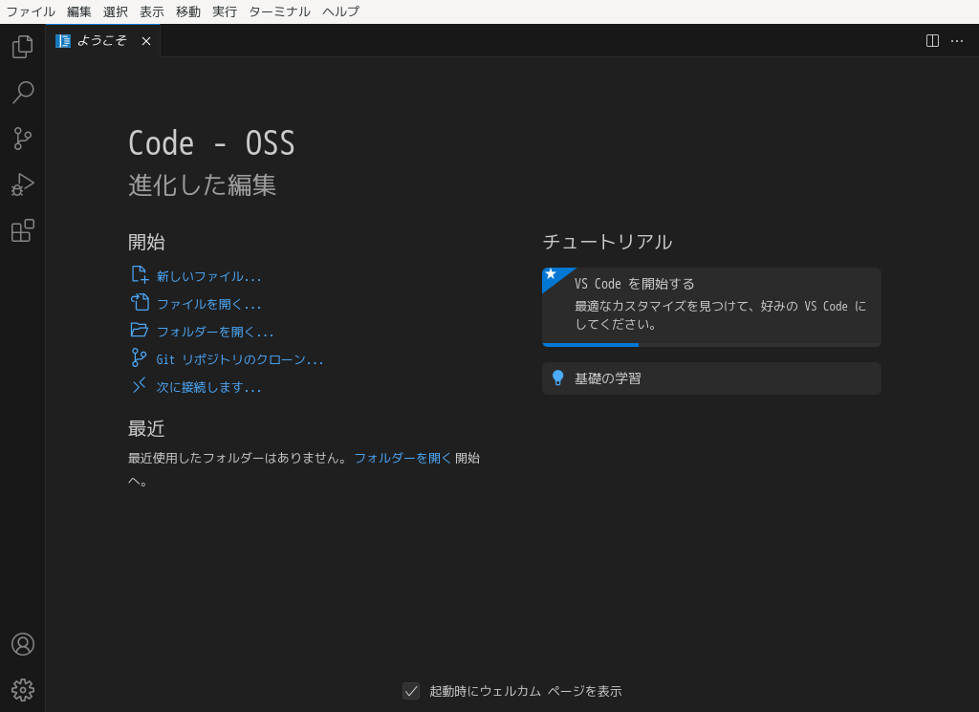Viewport: 979px width, 712px height.
Task: Open the ヘルプ menu
Action: (340, 11)
